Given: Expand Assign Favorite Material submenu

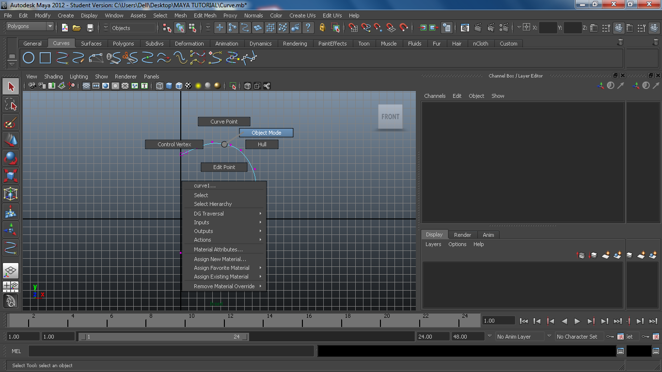Looking at the screenshot, I should pyautogui.click(x=224, y=268).
